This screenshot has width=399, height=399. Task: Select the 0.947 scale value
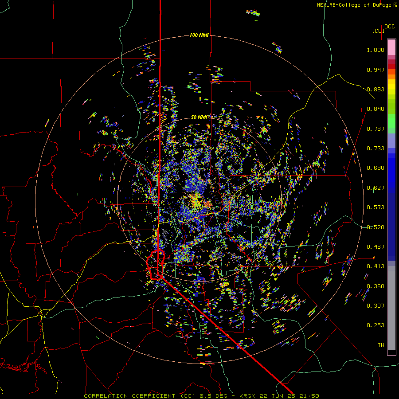tap(376, 70)
